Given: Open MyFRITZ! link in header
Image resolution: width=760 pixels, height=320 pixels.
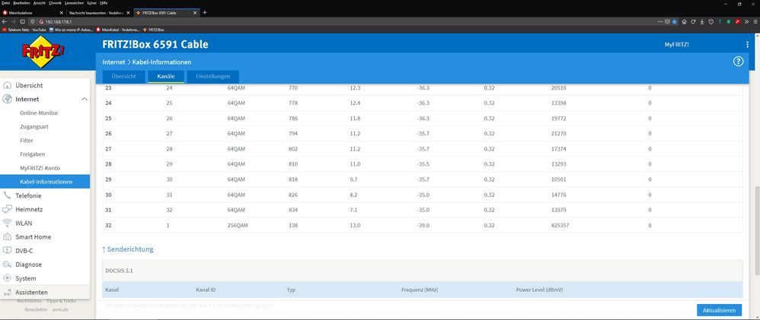Looking at the screenshot, I should (x=676, y=45).
